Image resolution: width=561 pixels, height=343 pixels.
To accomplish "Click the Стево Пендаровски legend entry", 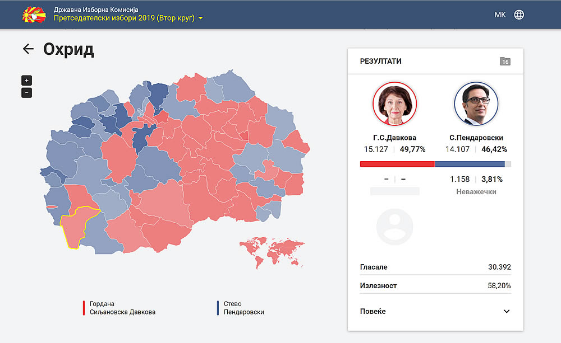I will click(240, 308).
